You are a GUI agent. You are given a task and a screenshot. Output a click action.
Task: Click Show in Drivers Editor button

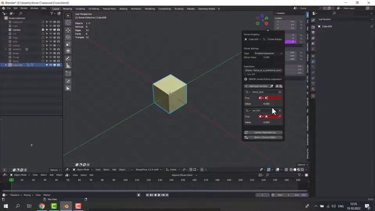pyautogui.click(x=263, y=137)
